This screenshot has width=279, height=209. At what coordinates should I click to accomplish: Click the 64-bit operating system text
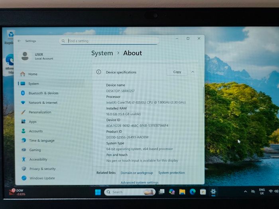click(139, 149)
